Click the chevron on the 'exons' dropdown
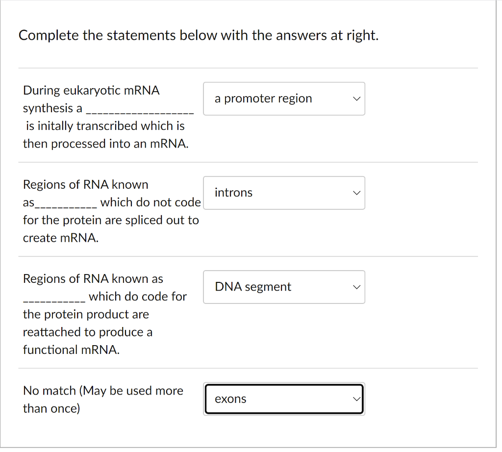This screenshot has width=502, height=452. pyautogui.click(x=356, y=399)
